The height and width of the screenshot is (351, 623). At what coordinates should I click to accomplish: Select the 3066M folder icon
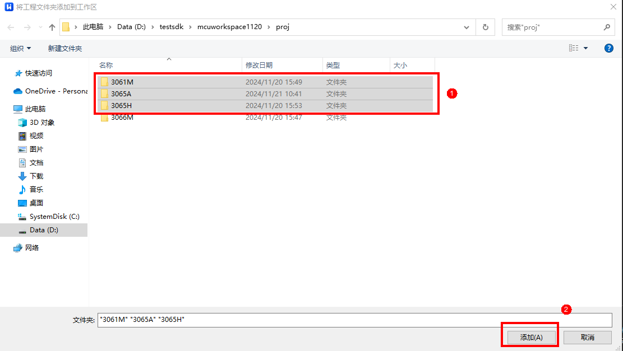coord(104,118)
